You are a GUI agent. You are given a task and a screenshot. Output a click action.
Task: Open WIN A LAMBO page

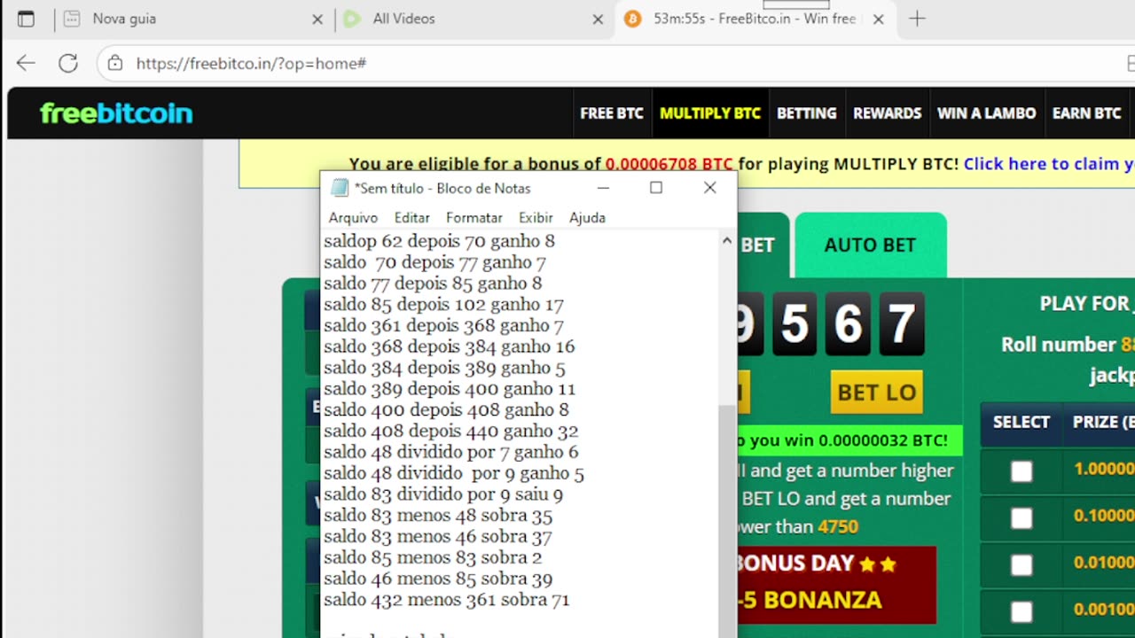[x=987, y=113]
